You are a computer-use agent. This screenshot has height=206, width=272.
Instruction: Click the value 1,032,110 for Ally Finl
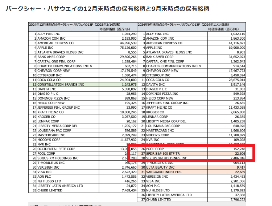[x=238, y=34]
